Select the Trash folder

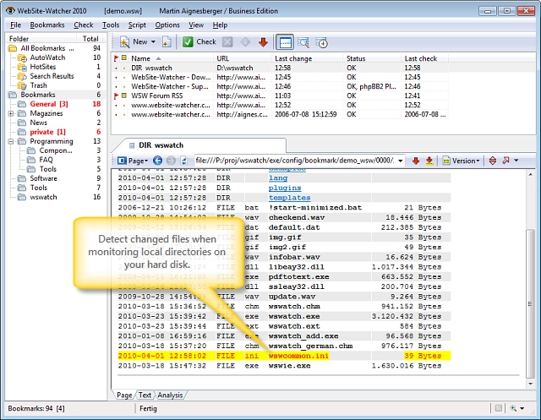[x=38, y=85]
